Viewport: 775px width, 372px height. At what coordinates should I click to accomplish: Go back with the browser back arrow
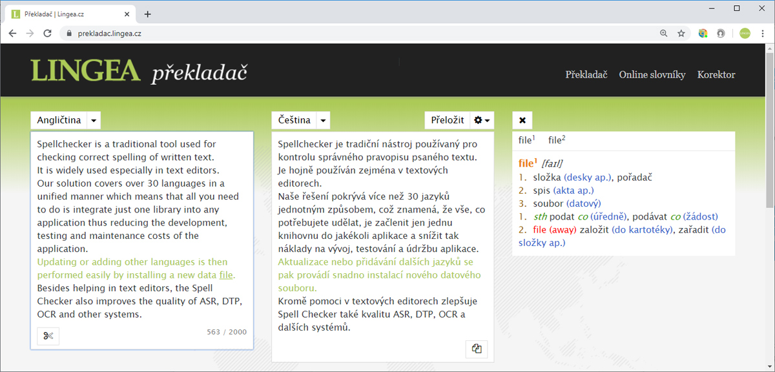[x=13, y=34]
